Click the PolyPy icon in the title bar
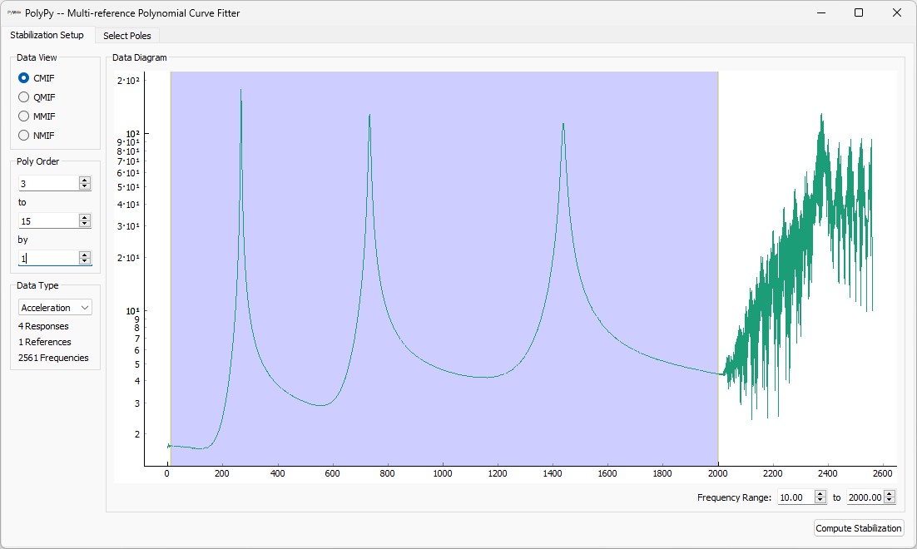Image resolution: width=917 pixels, height=549 pixels. pyautogui.click(x=12, y=12)
